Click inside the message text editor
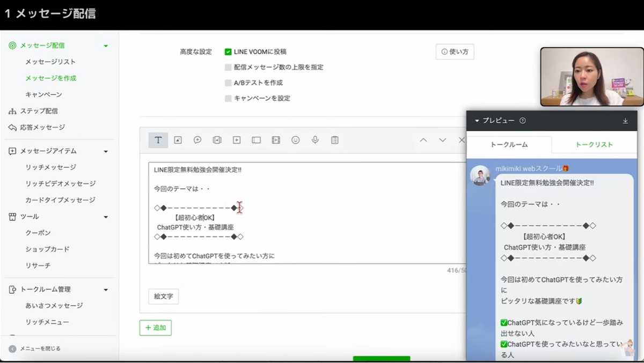The height and width of the screenshot is (363, 644). point(308,213)
